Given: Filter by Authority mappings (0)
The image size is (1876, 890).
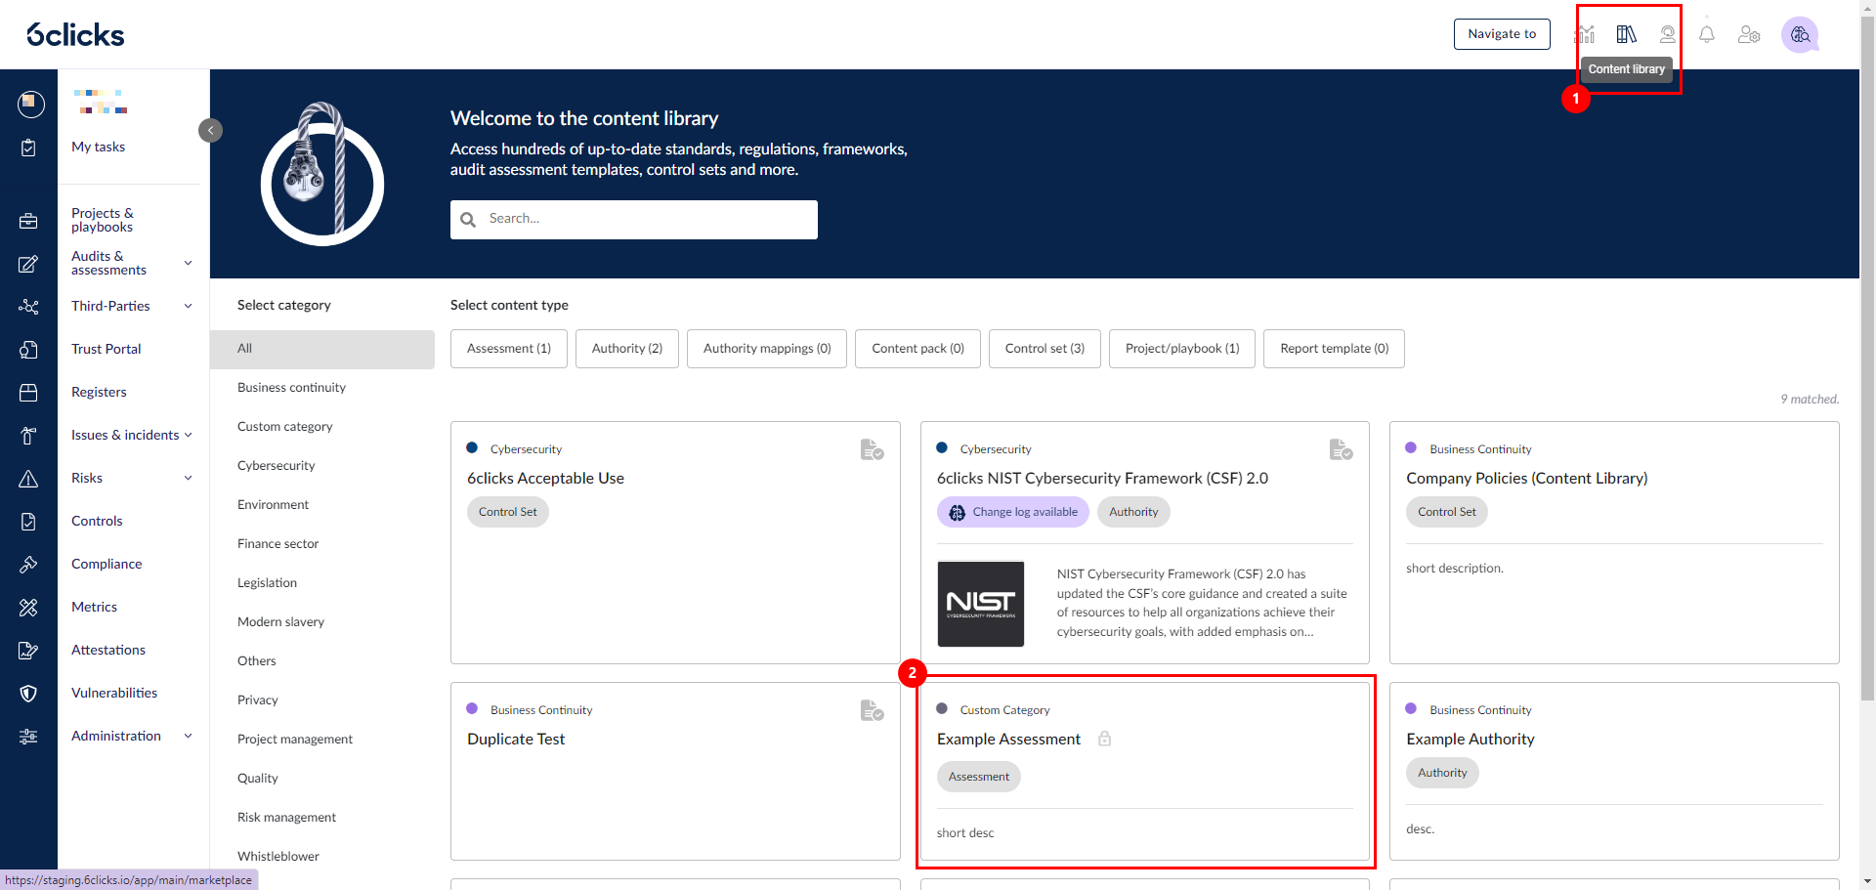Looking at the screenshot, I should pyautogui.click(x=767, y=349).
